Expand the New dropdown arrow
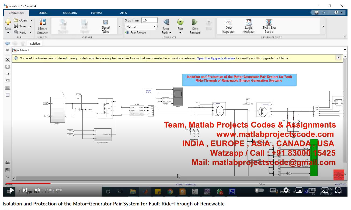Image resolution: width=351 pixels, height=210 pixels. pyautogui.click(x=8, y=33)
